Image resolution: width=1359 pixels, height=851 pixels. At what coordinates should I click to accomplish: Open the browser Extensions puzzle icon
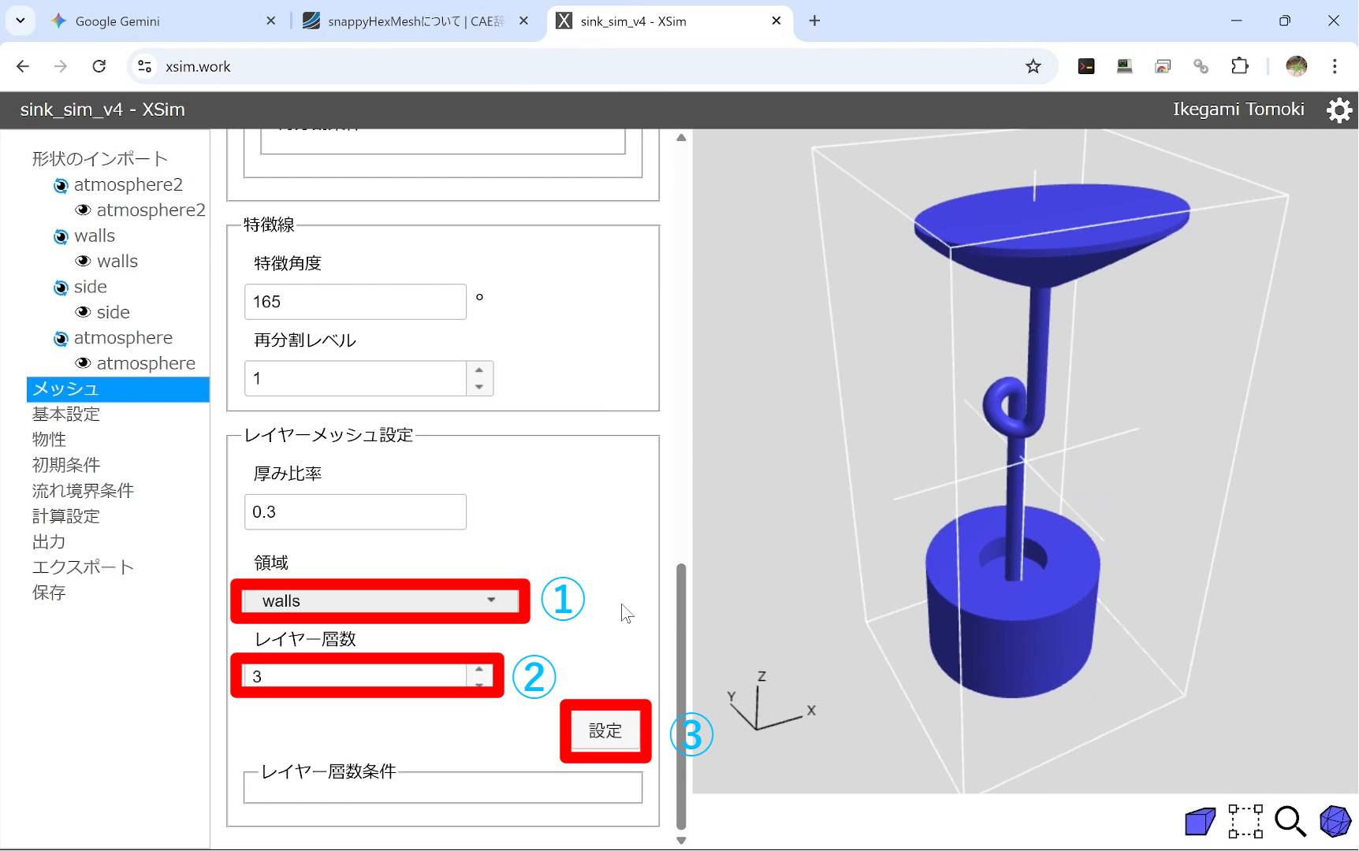(x=1240, y=66)
